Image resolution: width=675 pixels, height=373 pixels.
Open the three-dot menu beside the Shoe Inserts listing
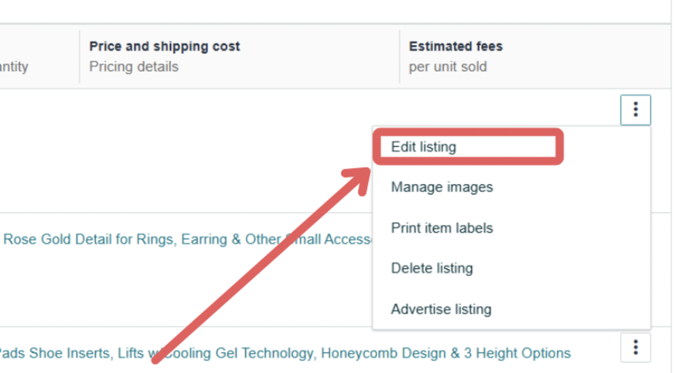(635, 347)
